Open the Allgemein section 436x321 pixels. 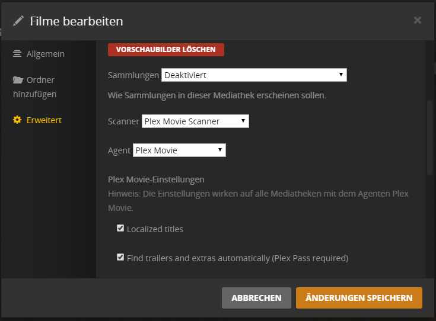39,53
